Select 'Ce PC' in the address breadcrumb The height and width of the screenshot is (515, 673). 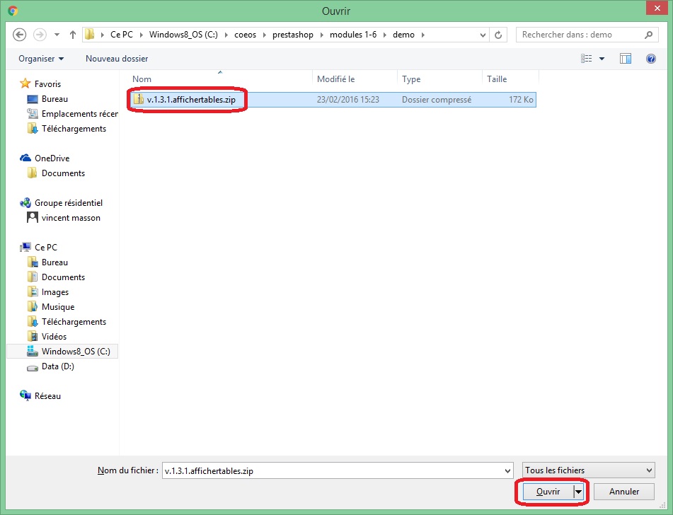[x=122, y=35]
